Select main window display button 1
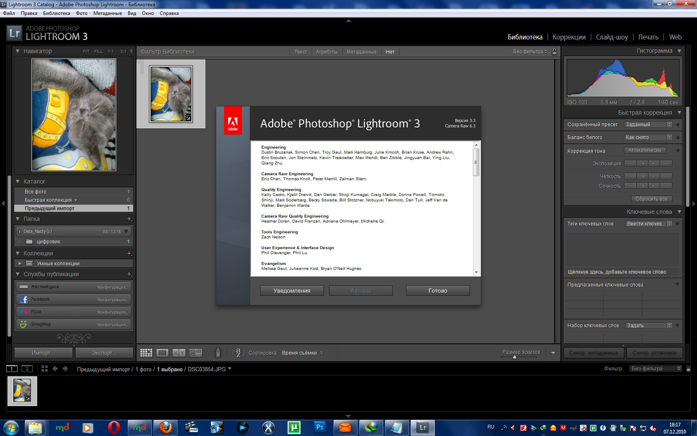 (12, 369)
